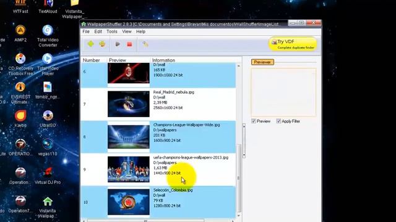Click the 2560x1600 24 bit resolution text
Image resolution: width=396 pixels, height=222 pixels.
pyautogui.click(x=168, y=108)
